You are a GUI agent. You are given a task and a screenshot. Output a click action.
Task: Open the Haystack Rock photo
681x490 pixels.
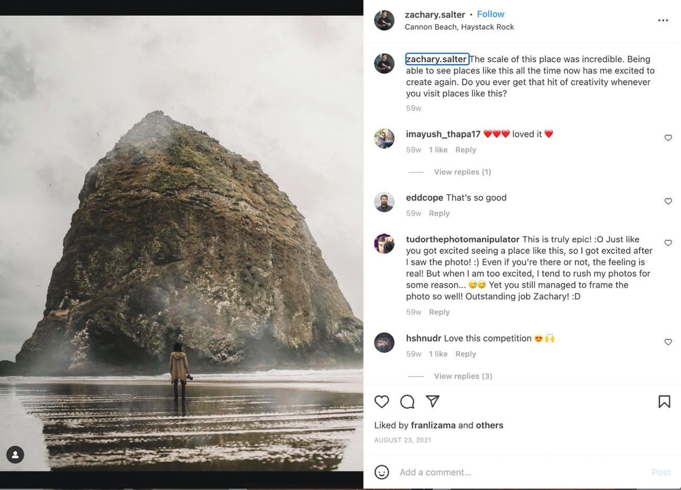(181, 243)
